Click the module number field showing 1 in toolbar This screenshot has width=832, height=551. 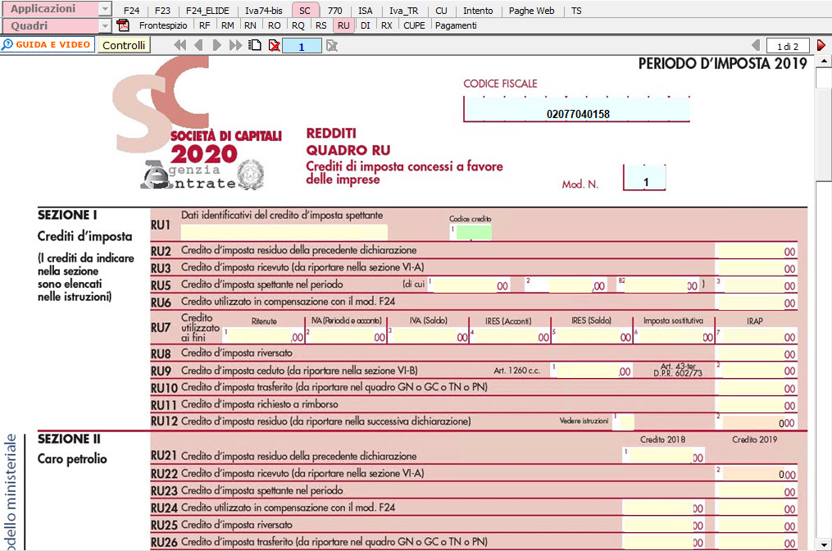pos(302,46)
